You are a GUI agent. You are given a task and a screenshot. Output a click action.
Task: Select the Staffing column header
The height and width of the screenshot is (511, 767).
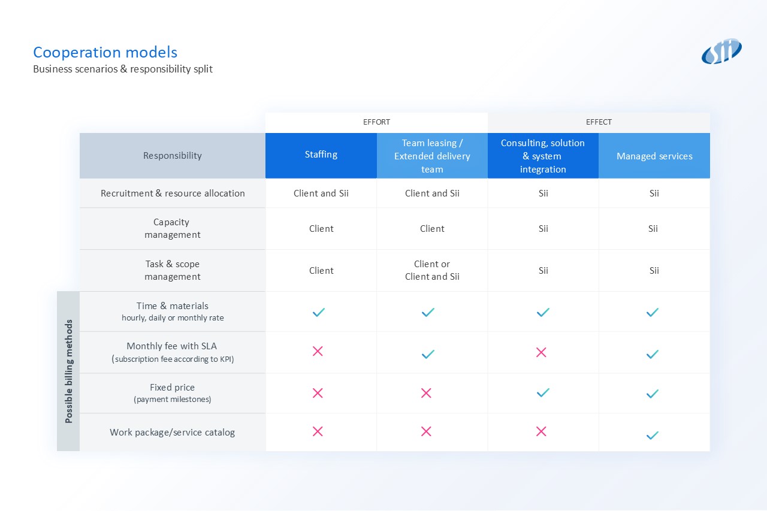(x=321, y=155)
